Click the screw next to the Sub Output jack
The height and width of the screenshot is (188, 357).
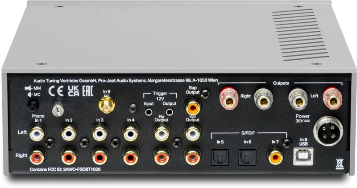point(206,94)
